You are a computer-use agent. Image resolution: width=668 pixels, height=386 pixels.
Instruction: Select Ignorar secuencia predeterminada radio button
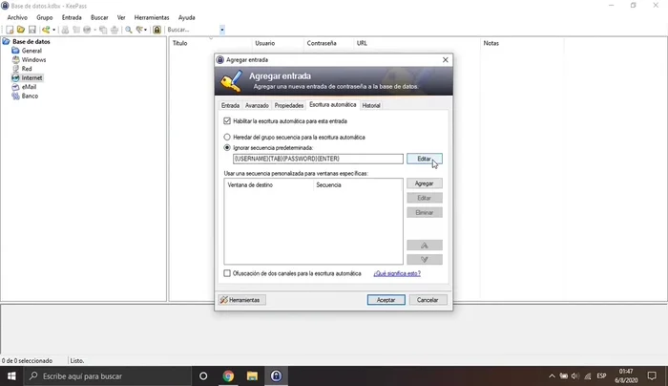point(227,147)
